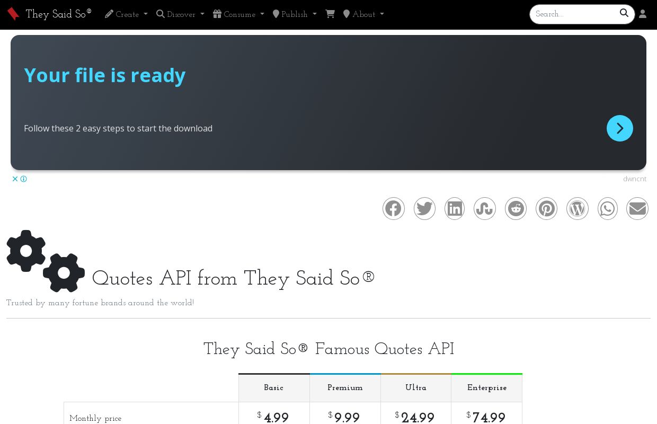Click the dwncnt advertiser link
The height and width of the screenshot is (424, 657).
(635, 179)
